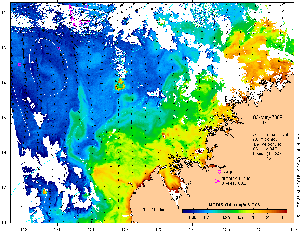Click the colorbar tick label "1"
The width and height of the screenshot is (301, 233).
253,218
